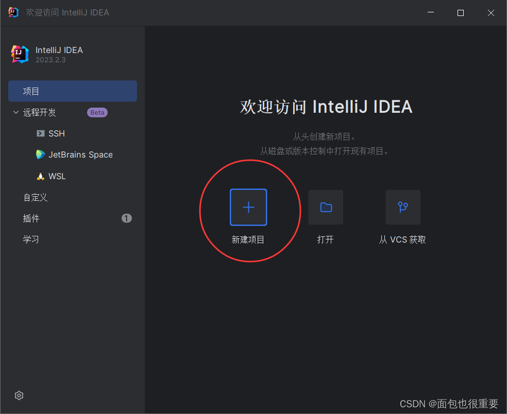
Task: Click the SSH terminal icon
Action: click(x=40, y=133)
